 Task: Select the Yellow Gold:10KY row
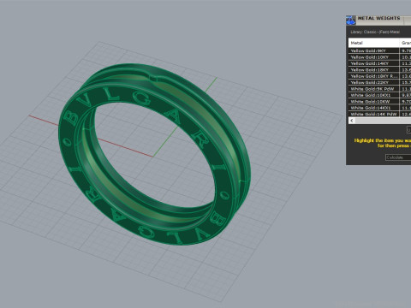[x=379, y=57]
